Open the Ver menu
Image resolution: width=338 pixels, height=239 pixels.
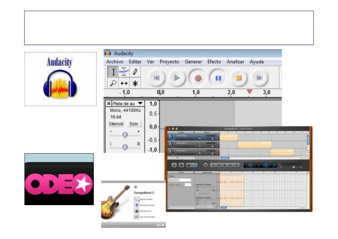click(150, 62)
